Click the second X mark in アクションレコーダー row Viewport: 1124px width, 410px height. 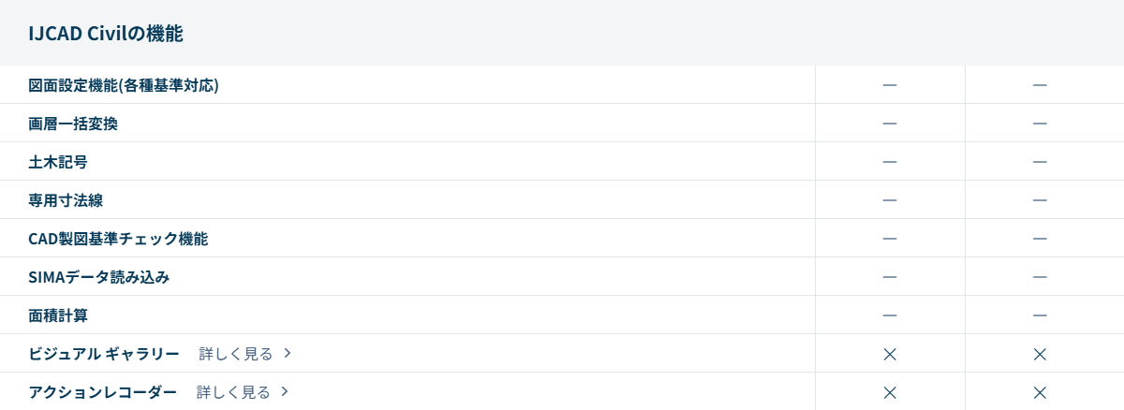point(1040,392)
